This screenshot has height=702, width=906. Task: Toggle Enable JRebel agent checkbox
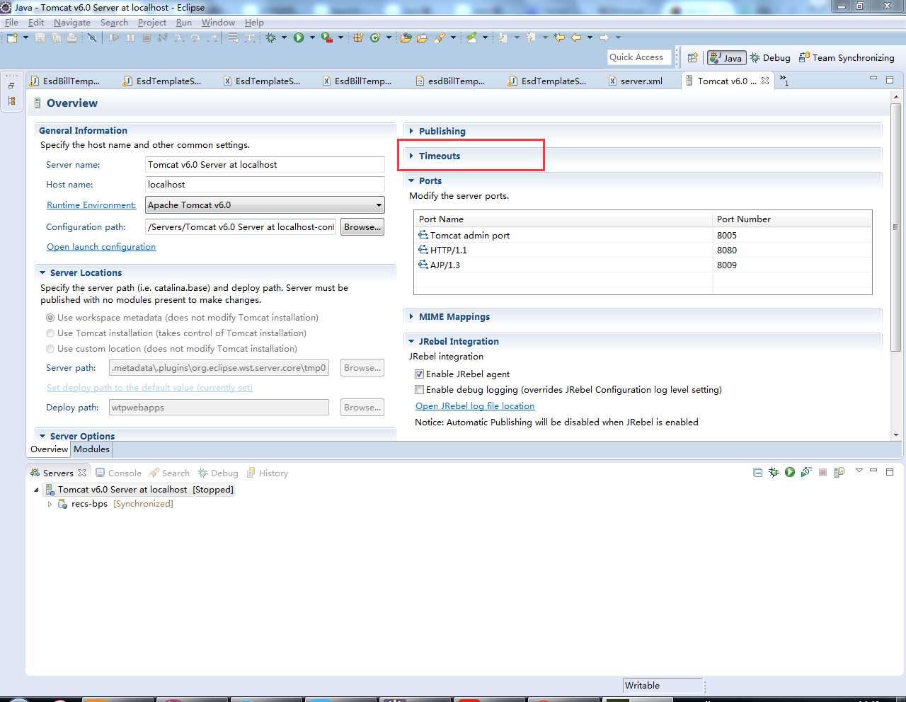pos(419,374)
